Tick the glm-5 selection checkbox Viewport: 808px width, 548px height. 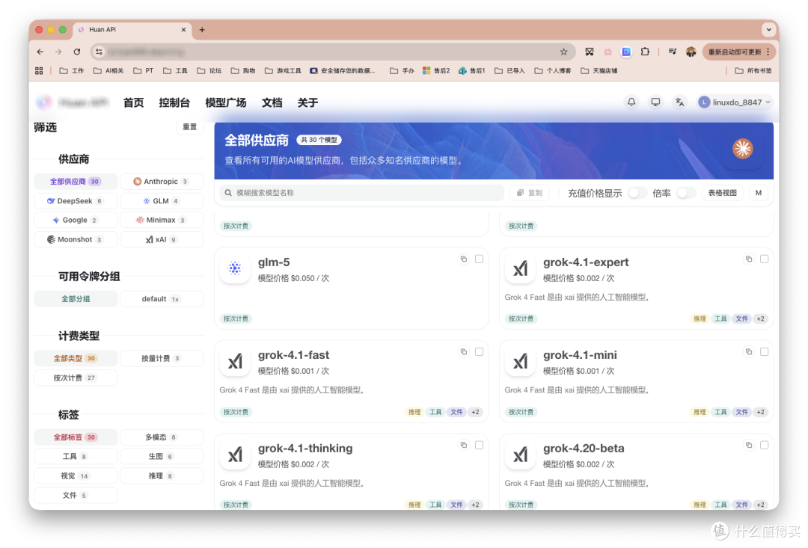click(480, 259)
